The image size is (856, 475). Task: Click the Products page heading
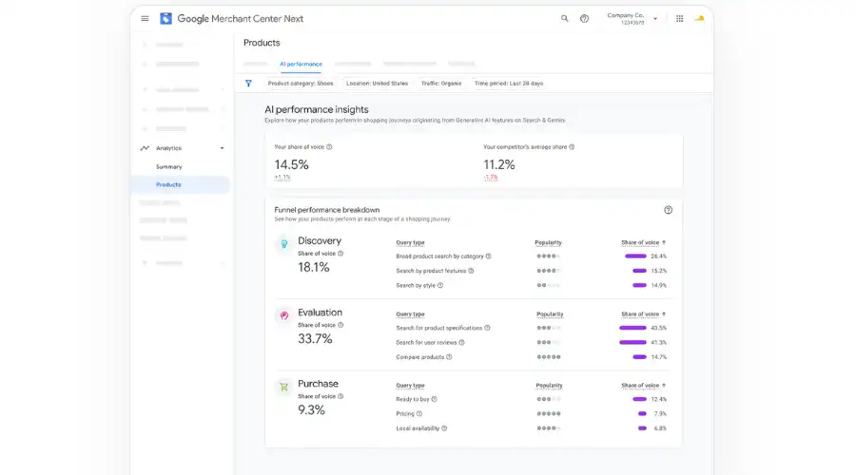(262, 43)
